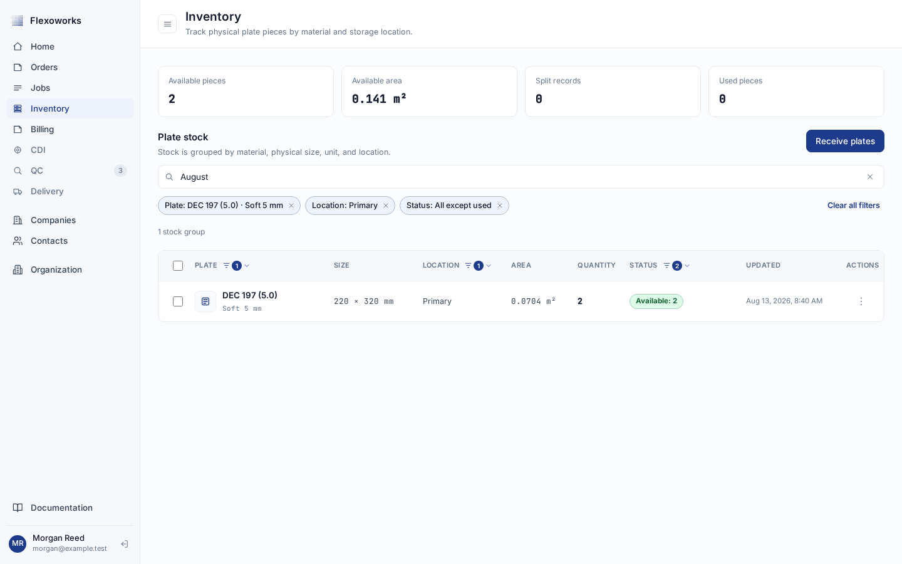Click the Area column header
Screen dimensions: 902x564
[521, 266]
